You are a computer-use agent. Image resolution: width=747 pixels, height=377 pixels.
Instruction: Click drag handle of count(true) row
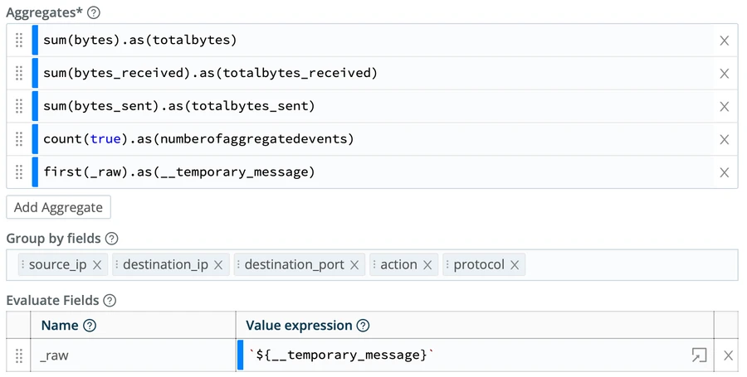tap(19, 140)
